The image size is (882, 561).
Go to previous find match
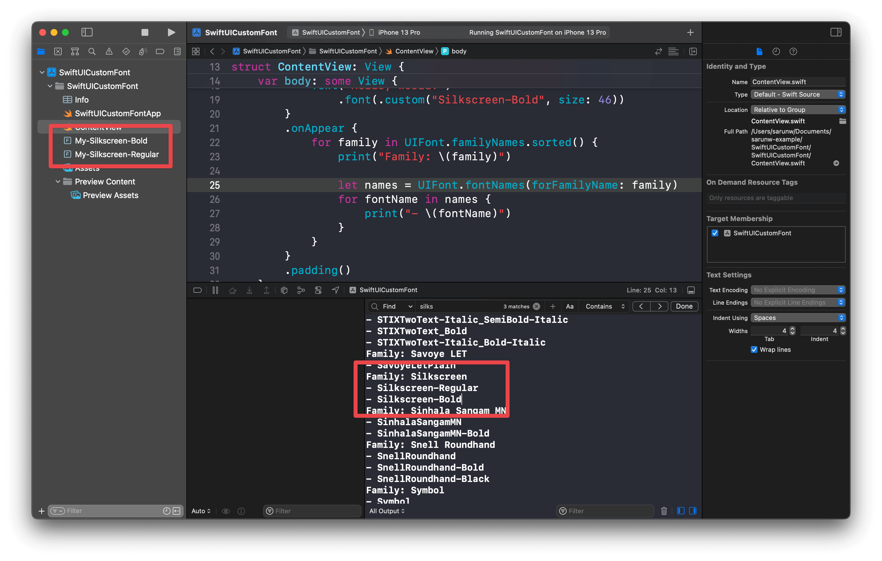click(641, 306)
